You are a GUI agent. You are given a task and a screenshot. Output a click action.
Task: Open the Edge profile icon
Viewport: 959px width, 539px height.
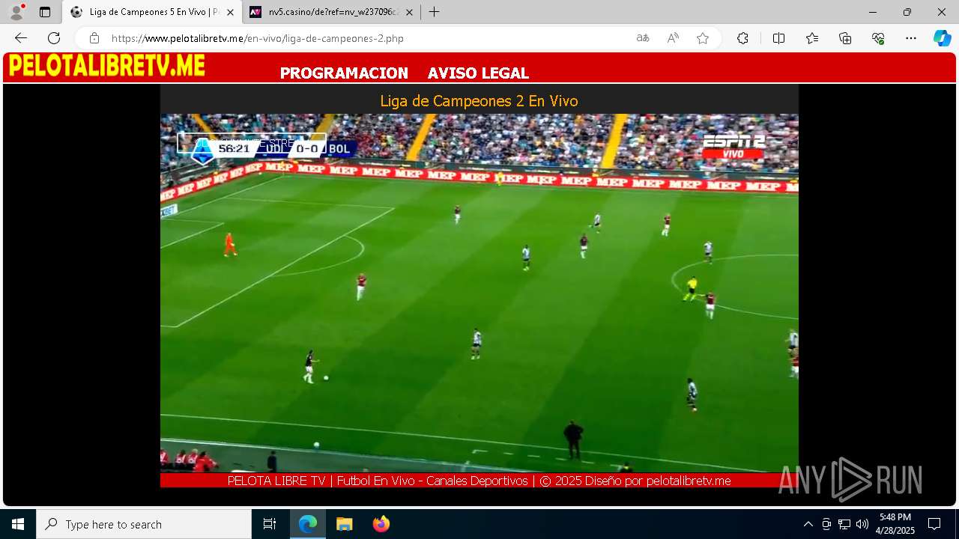click(x=16, y=12)
